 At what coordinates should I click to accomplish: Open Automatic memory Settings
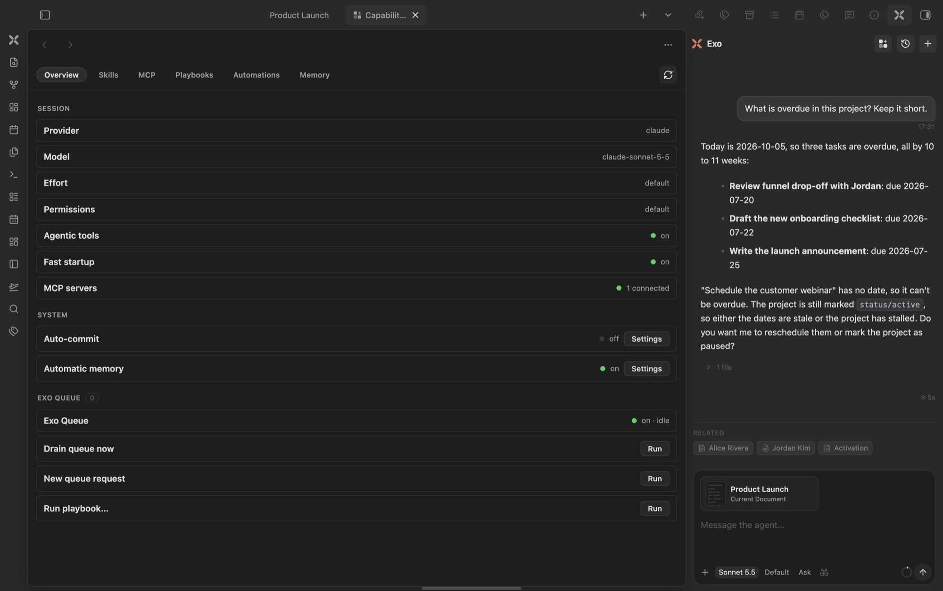point(646,369)
